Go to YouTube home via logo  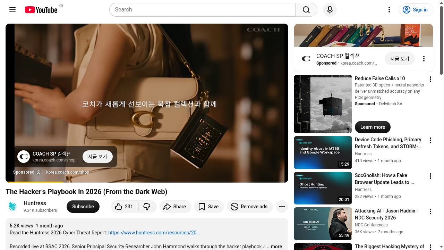pos(41,10)
